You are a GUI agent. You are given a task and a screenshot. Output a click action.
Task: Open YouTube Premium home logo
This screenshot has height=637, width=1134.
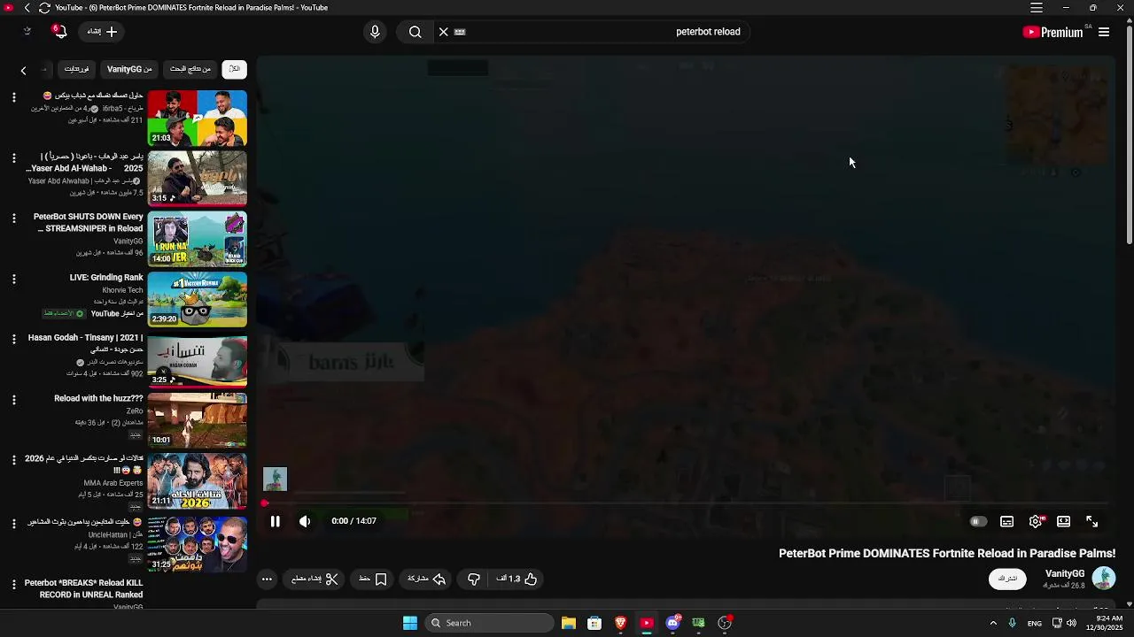pyautogui.click(x=1054, y=32)
